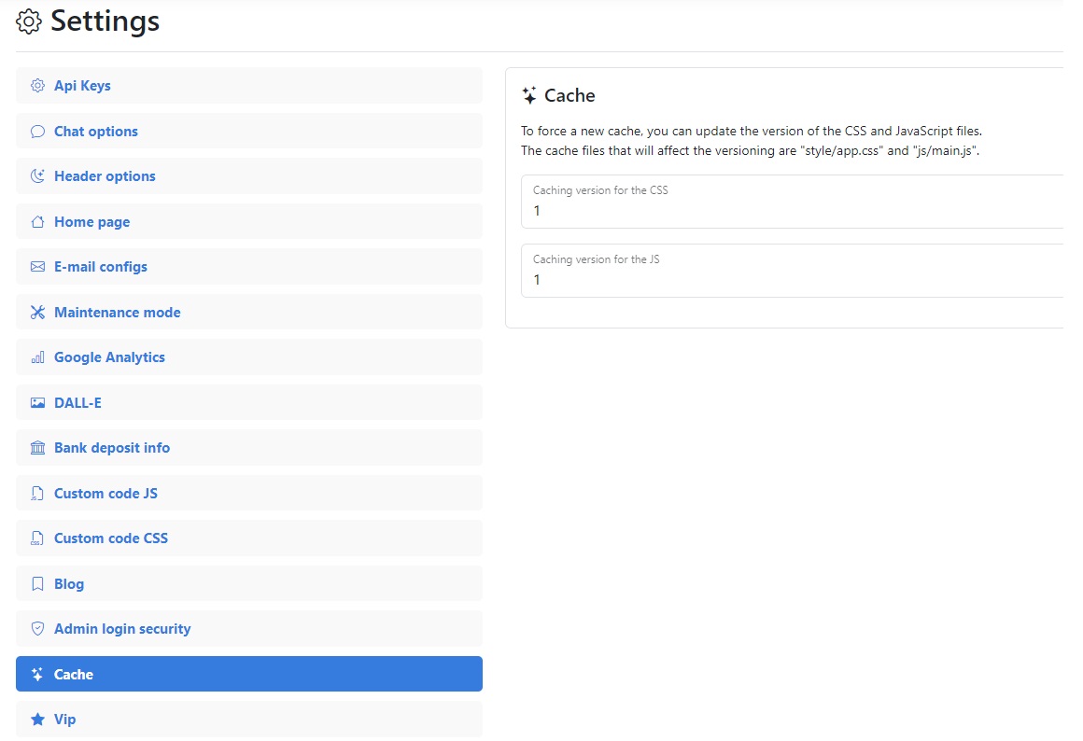Click the bank building icon
The width and height of the screenshot is (1083, 741).
[x=37, y=448]
